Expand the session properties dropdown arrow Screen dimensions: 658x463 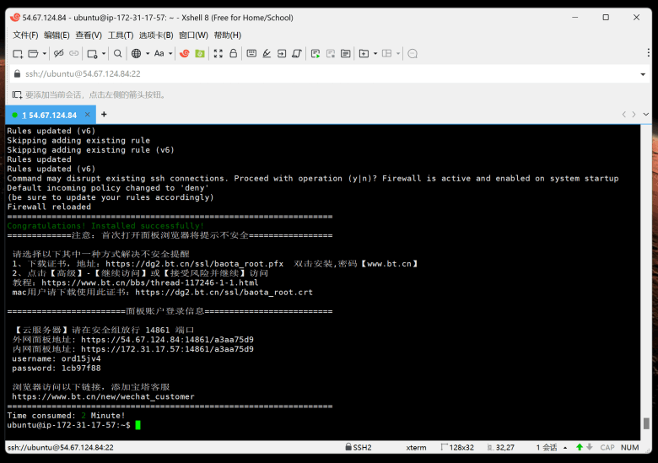104,54
